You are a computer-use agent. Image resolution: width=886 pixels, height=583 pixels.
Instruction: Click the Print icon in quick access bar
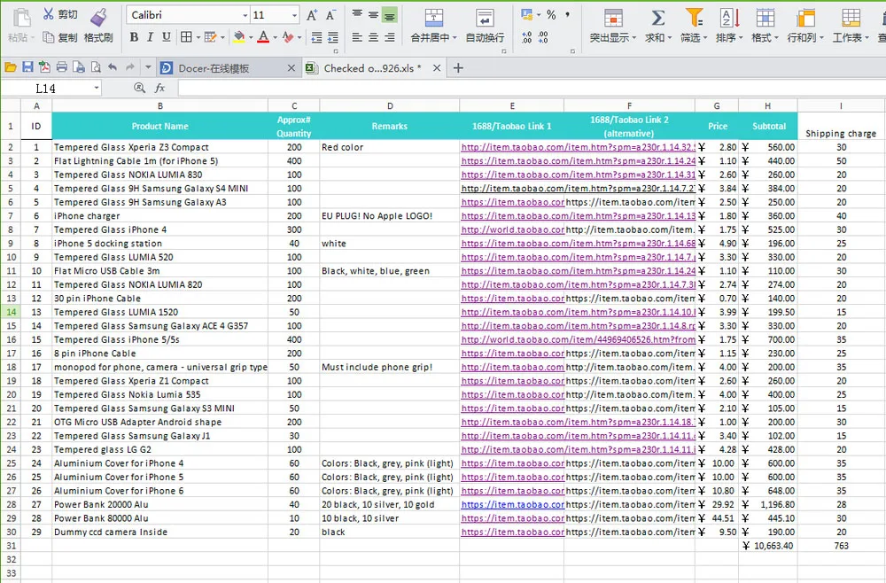(61, 67)
